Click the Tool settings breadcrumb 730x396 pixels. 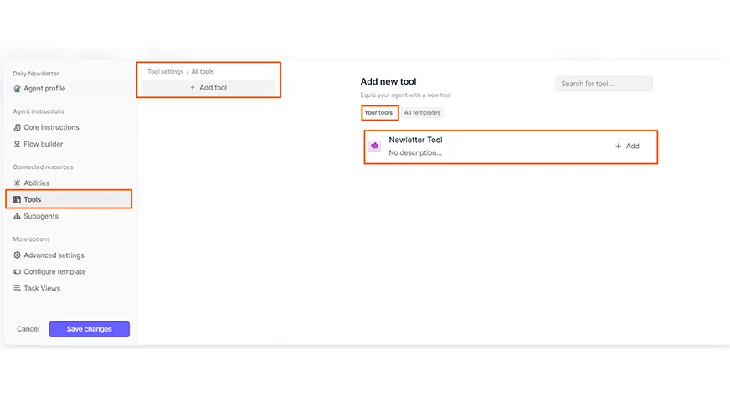pyautogui.click(x=165, y=72)
